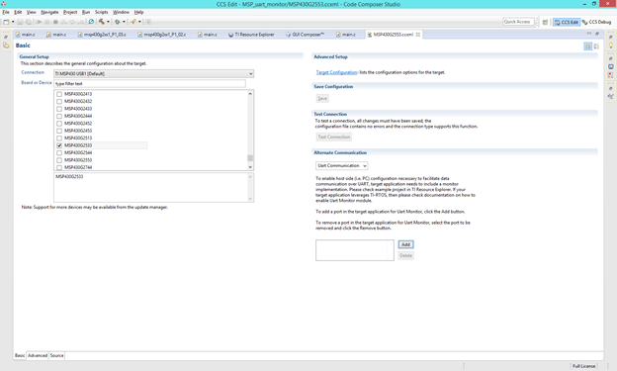This screenshot has height=371, width=617.
Task: Open the File menu
Action: pyautogui.click(x=6, y=12)
